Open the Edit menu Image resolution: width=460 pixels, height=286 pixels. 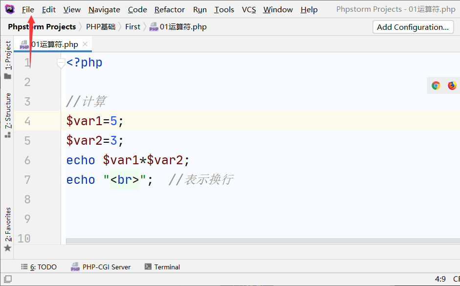49,10
